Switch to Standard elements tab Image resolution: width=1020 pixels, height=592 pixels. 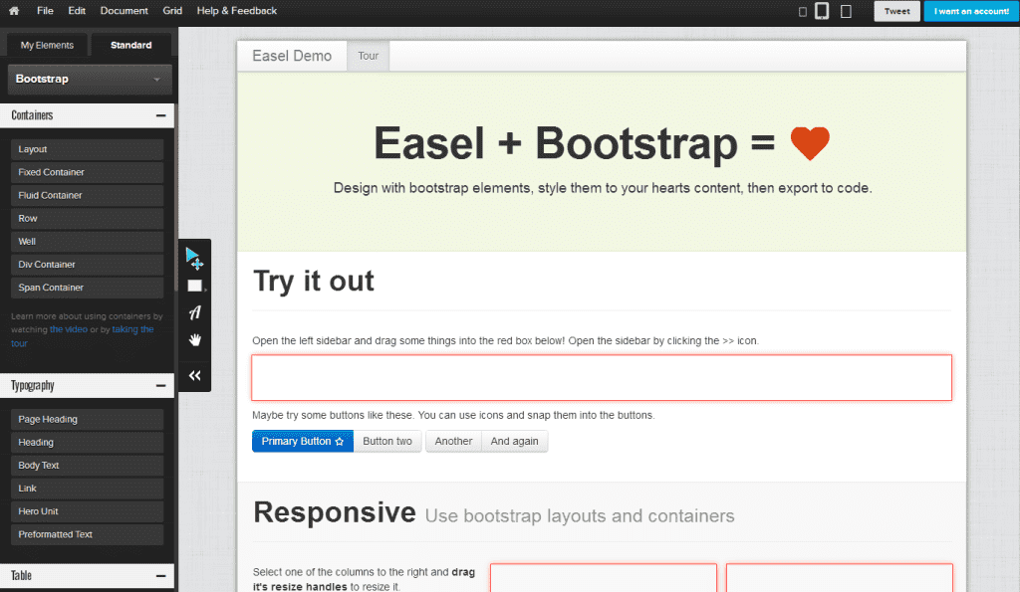[130, 45]
